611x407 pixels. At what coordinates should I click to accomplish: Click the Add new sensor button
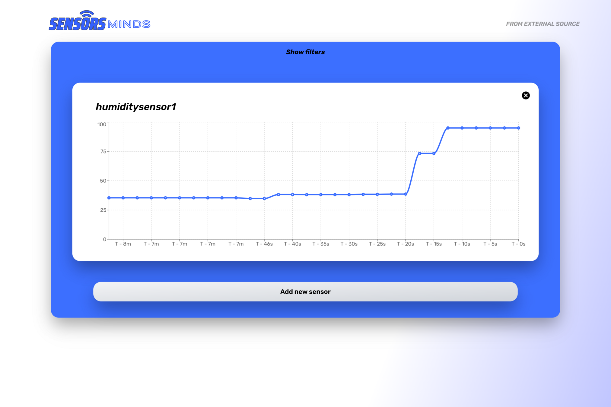pyautogui.click(x=305, y=292)
